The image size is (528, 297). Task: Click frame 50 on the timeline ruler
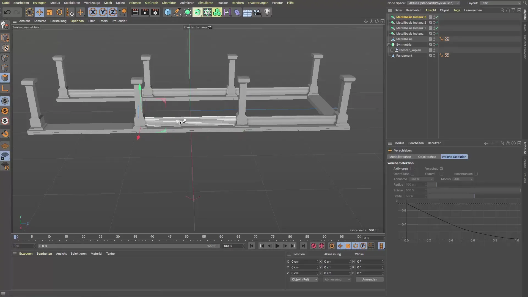[187, 237]
